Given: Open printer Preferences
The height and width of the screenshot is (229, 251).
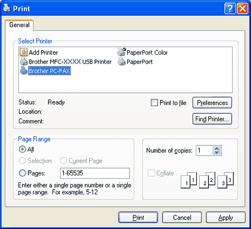Looking at the screenshot, I should point(212,103).
